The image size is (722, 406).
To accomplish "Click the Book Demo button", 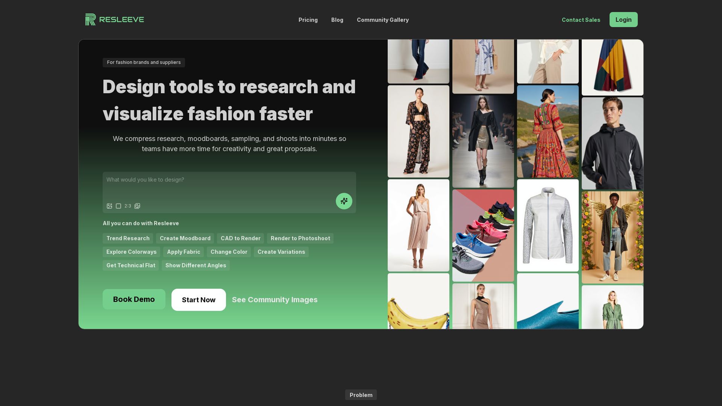I will click(x=134, y=299).
